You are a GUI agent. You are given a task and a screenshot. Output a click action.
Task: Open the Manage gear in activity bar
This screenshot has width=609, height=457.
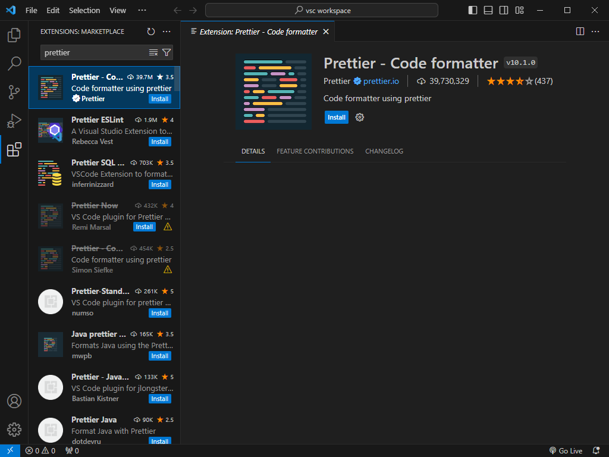(x=14, y=430)
